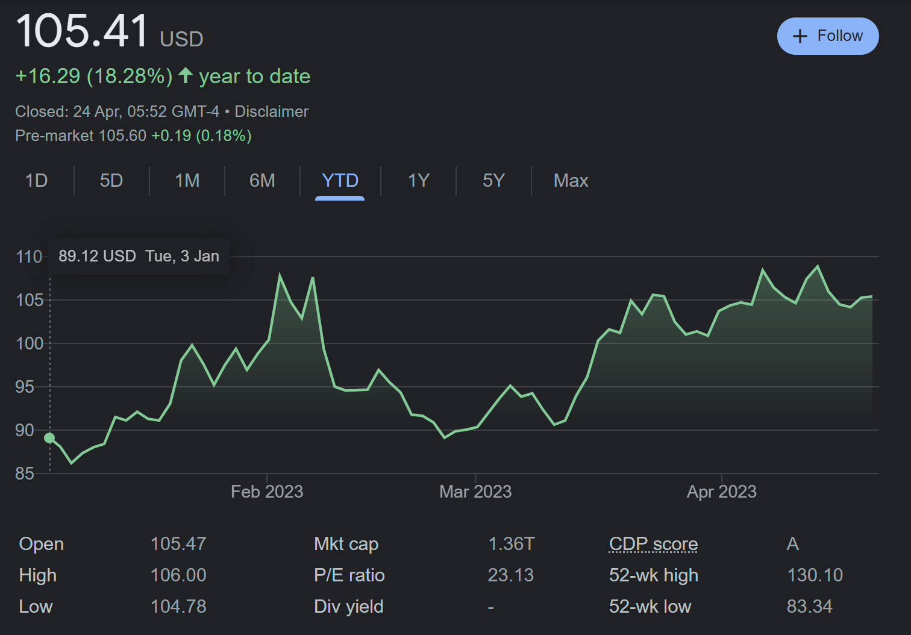The width and height of the screenshot is (911, 635).
Task: Click the Apr 2023 axis label
Action: coord(721,492)
